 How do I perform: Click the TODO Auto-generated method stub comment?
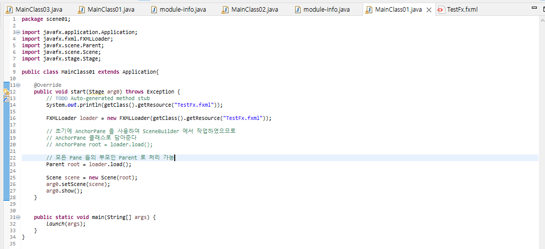(98, 99)
